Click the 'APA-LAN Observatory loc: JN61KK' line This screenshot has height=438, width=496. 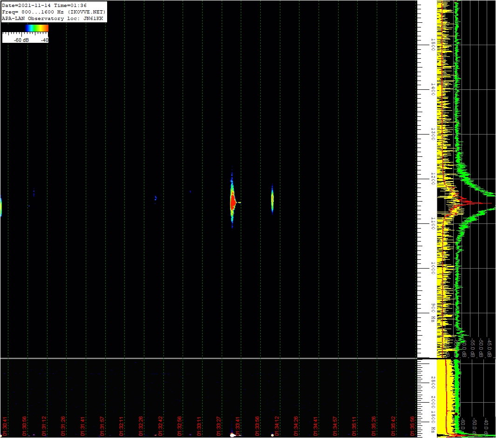pyautogui.click(x=53, y=19)
